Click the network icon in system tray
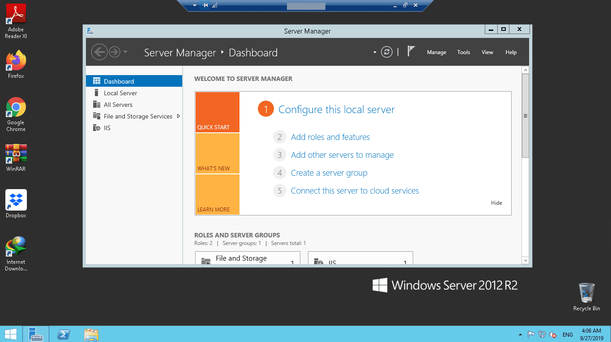This screenshot has height=342, width=611. click(542, 334)
